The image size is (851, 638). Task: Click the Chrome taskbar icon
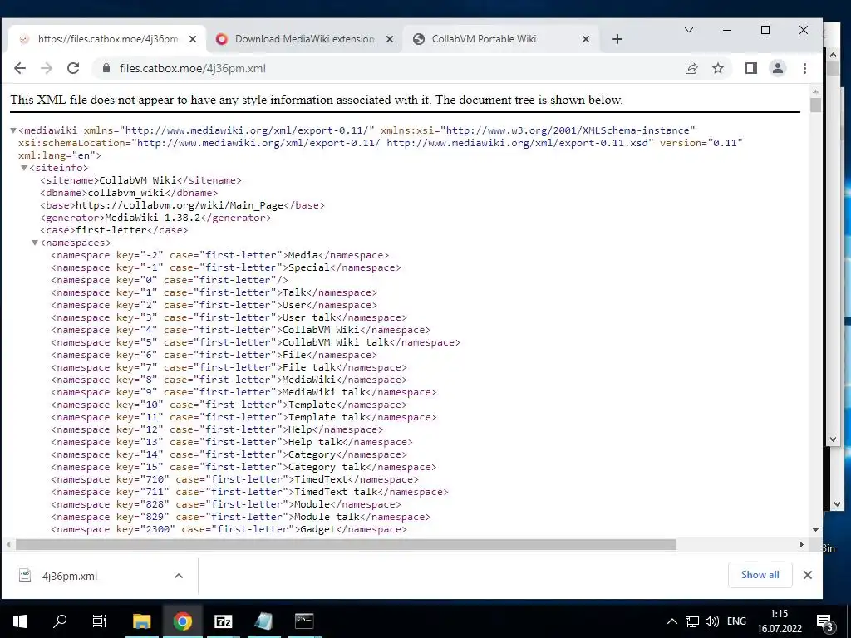click(182, 621)
